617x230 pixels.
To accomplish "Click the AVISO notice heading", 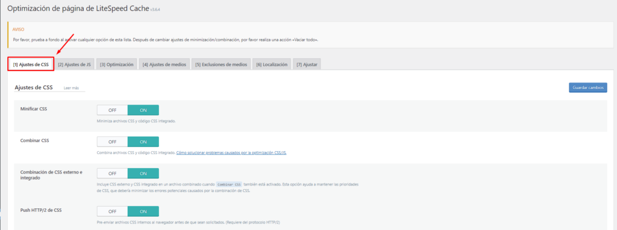I will click(19, 29).
